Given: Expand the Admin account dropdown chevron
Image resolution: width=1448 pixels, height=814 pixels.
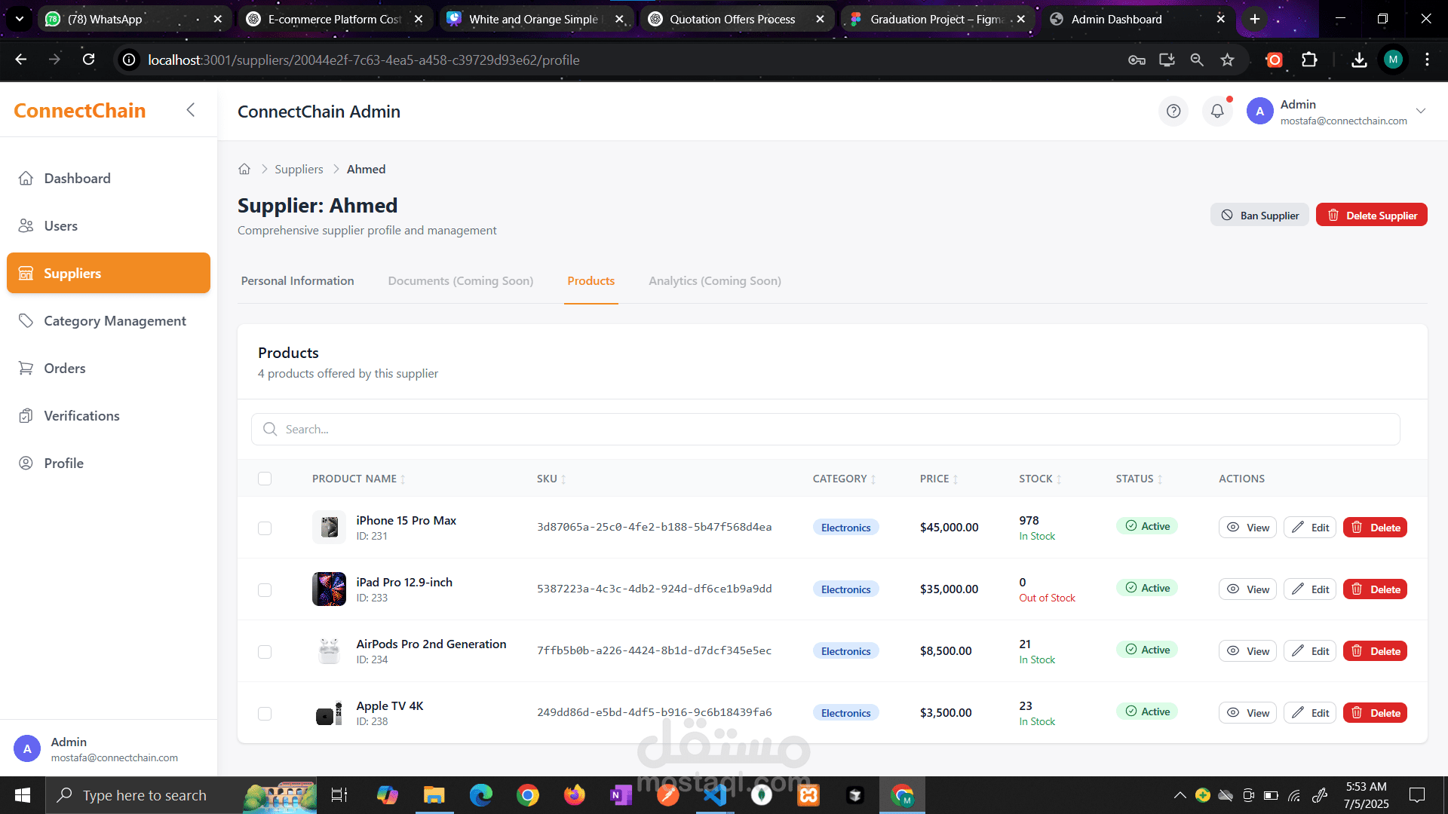Looking at the screenshot, I should tap(1421, 112).
